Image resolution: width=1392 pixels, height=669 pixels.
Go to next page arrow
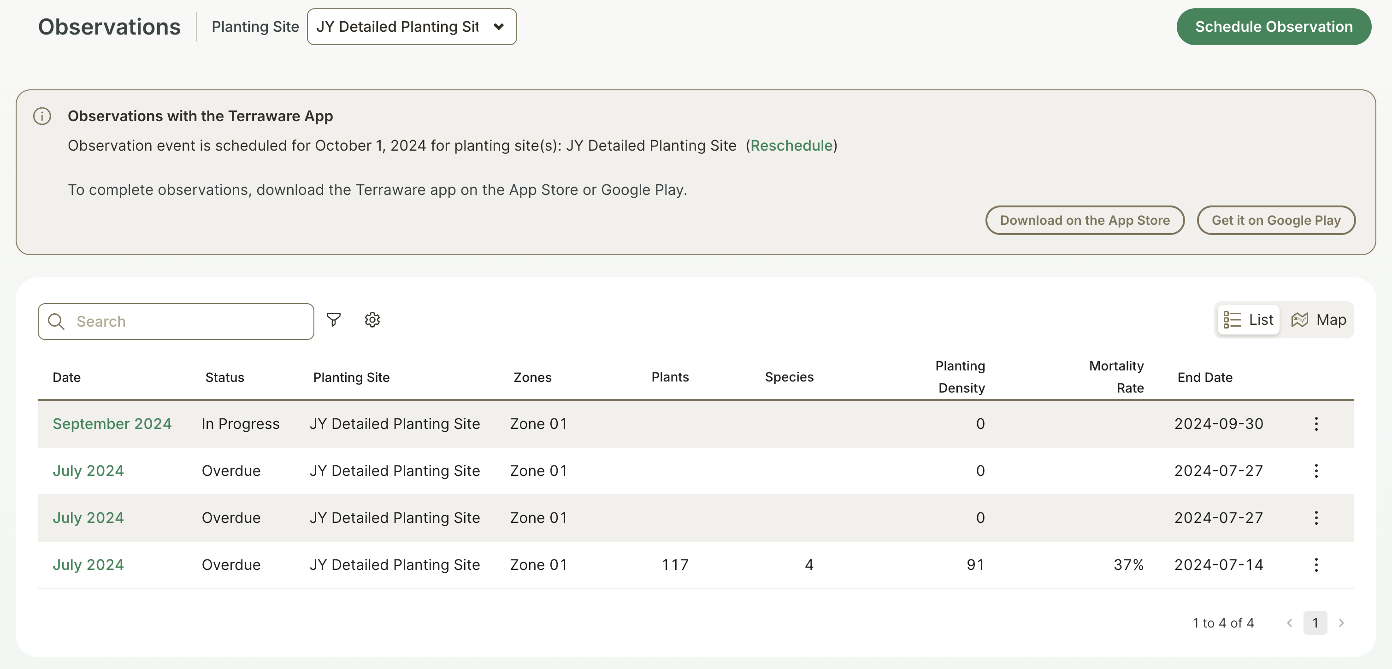1341,623
